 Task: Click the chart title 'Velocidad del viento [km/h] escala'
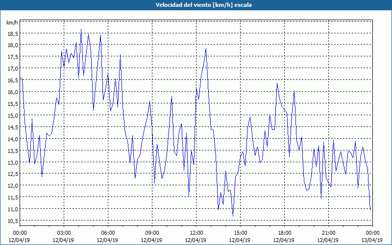point(203,5)
